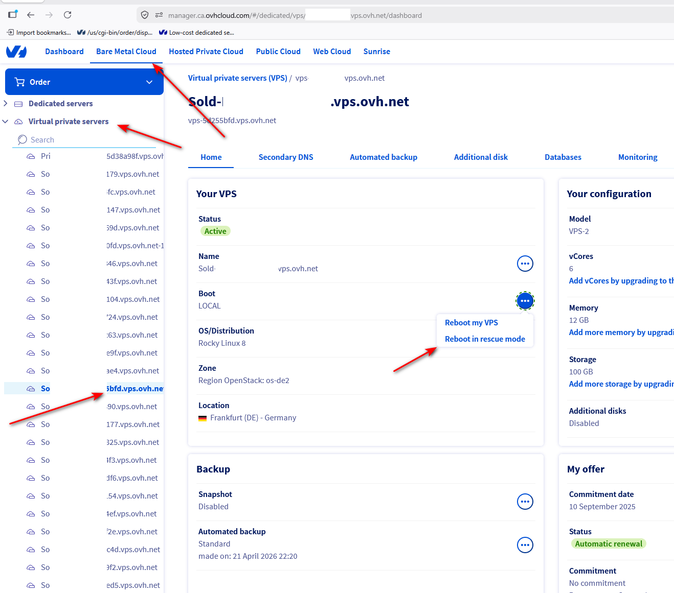
Task: Open the Automated backup three-dot menu
Action: (525, 545)
